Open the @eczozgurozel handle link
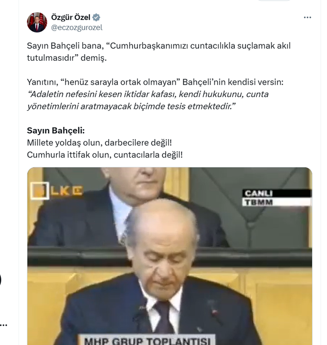The image size is (327, 345). [77, 28]
